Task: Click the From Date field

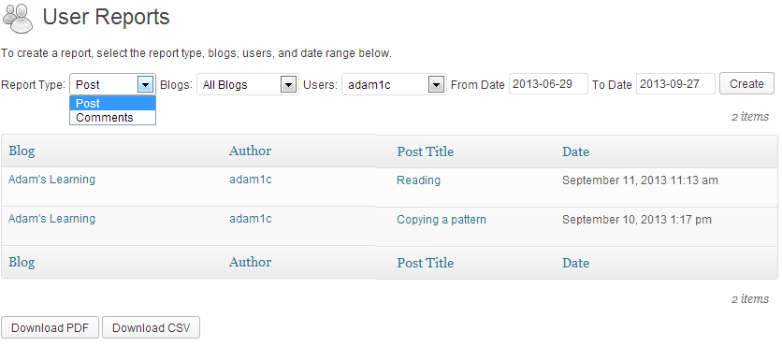Action: click(x=548, y=84)
